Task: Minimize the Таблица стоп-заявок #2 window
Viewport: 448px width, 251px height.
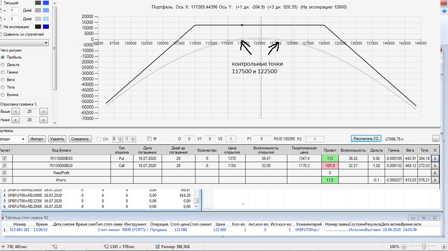Action: [x=413, y=217]
